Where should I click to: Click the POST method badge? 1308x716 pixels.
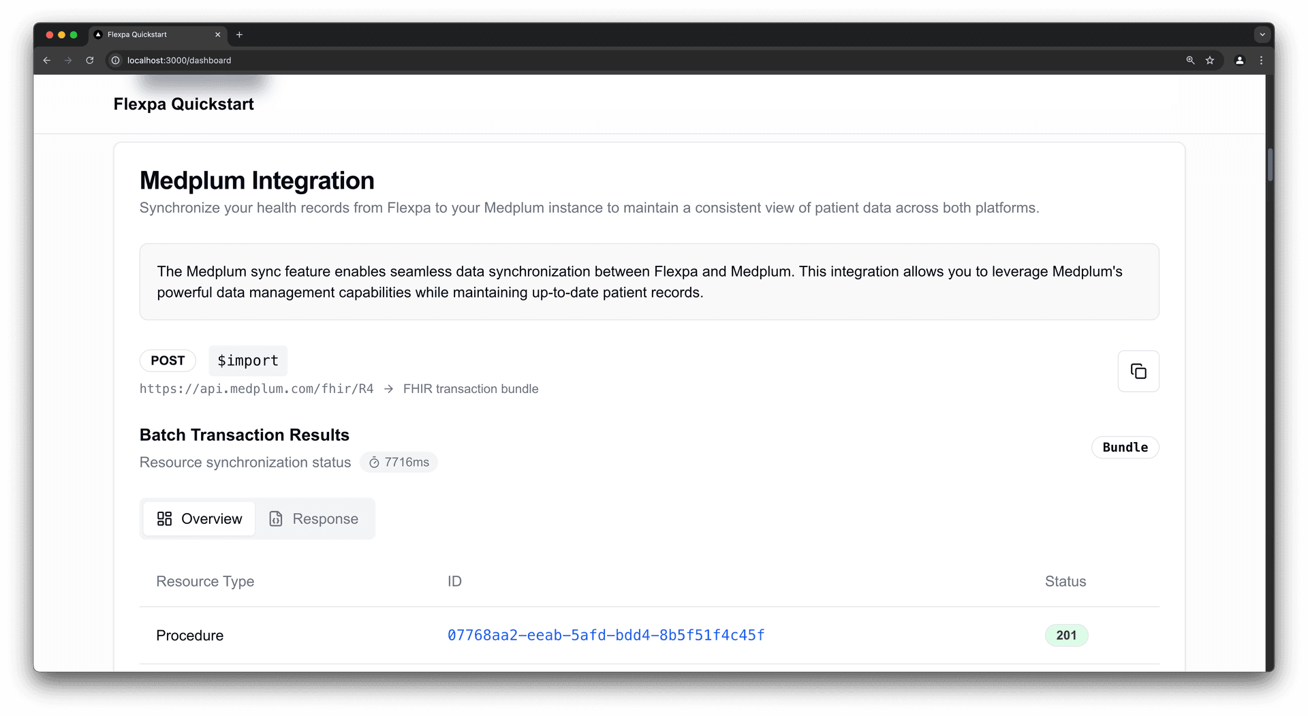pos(168,360)
